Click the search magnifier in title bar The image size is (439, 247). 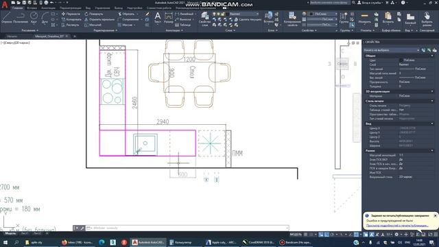click(354, 3)
